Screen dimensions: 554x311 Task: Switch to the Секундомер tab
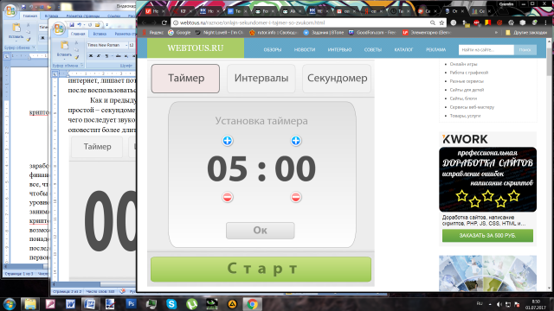pyautogui.click(x=337, y=79)
